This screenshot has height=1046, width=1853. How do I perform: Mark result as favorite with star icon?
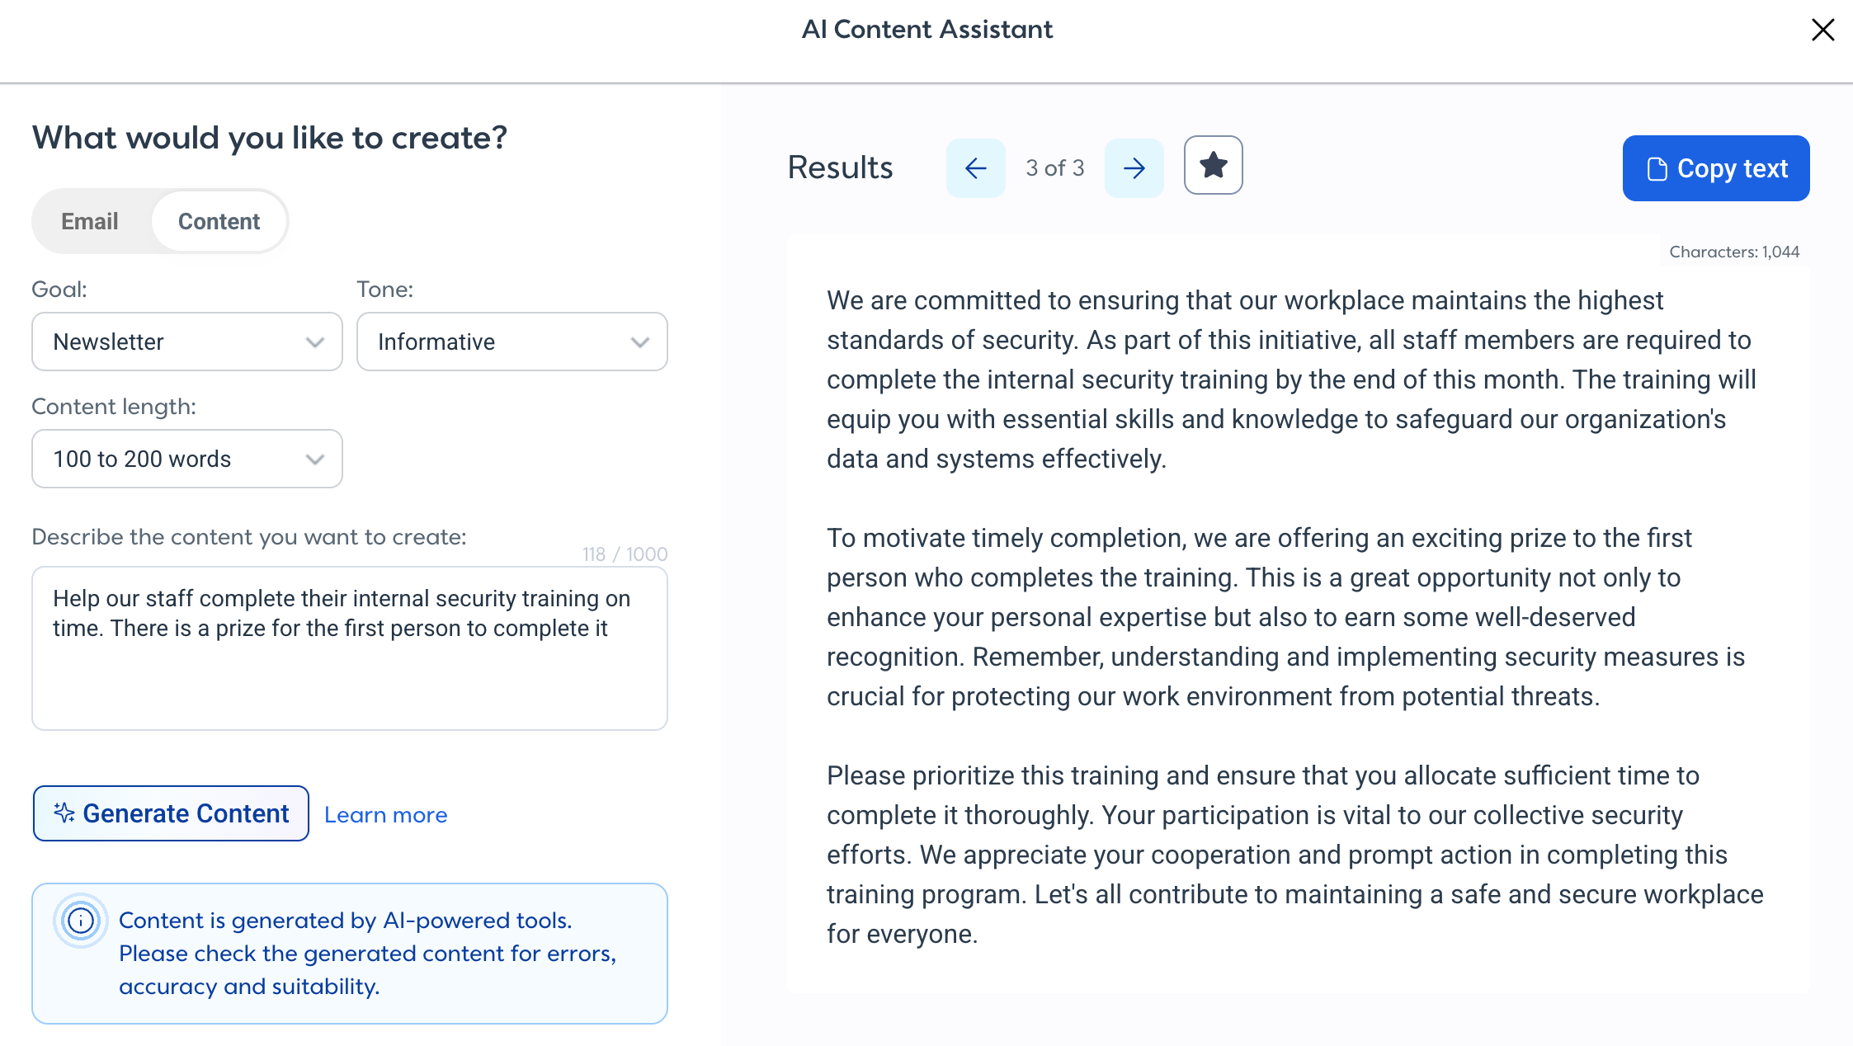(1213, 166)
